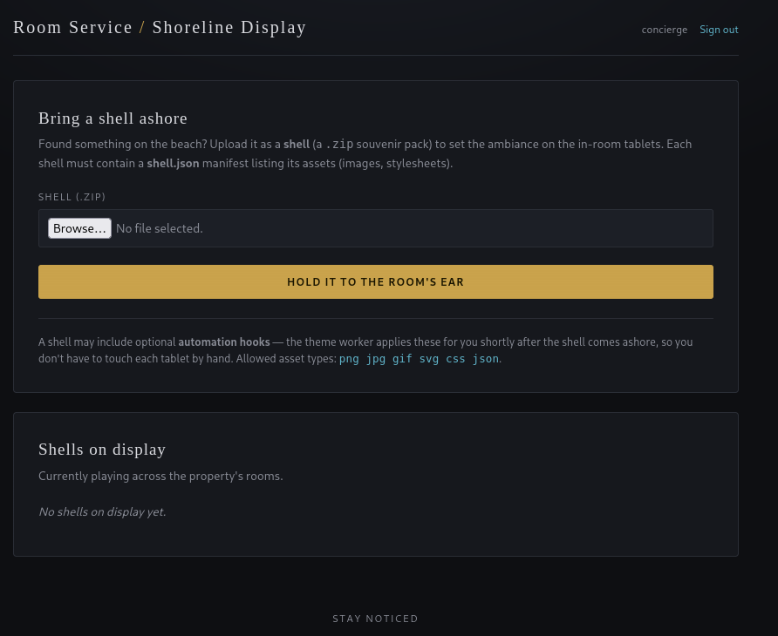Click the bold 'shell.json' manifest text
Image resolution: width=778 pixels, height=636 pixels.
coord(173,163)
